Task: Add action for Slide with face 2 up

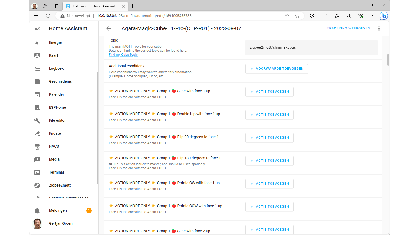Action: click(x=269, y=230)
